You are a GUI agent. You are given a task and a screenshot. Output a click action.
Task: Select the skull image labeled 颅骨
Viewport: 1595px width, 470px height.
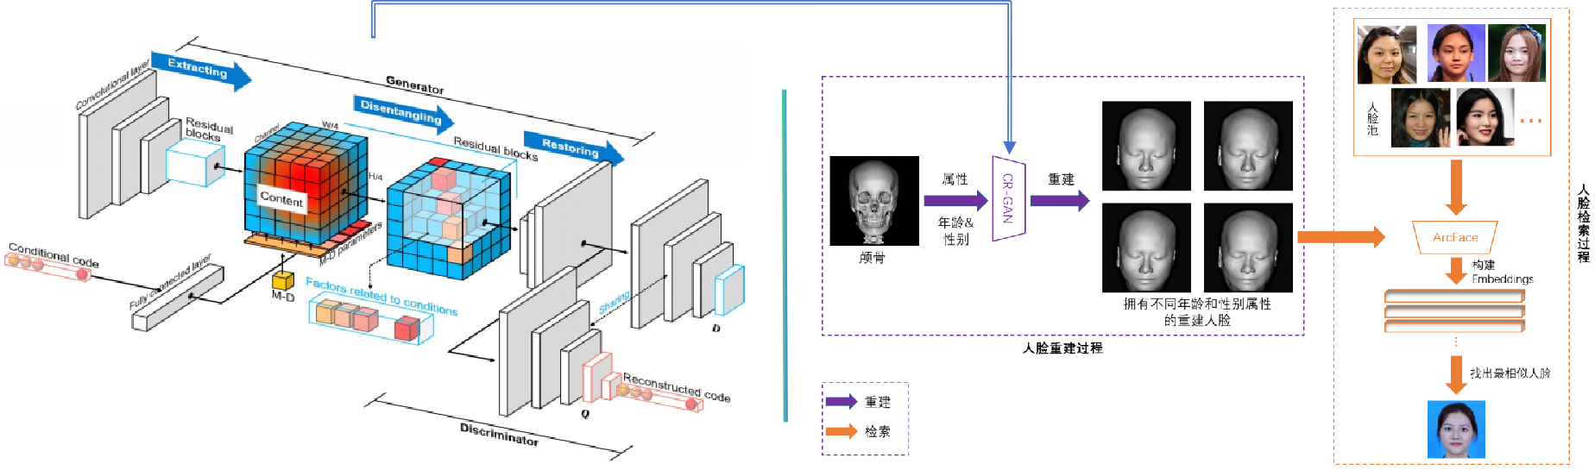tap(873, 201)
